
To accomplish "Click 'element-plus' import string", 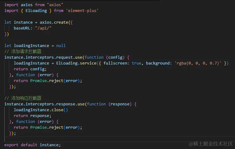I will pyautogui.click(x=82, y=11).
